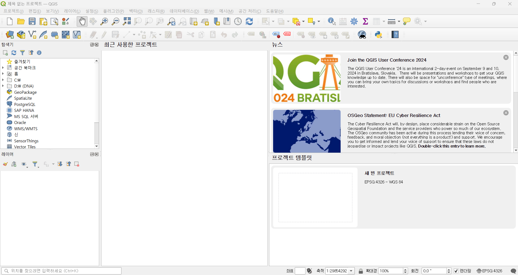The image size is (518, 275).
Task: Click the news panel scroll down arrow
Action: click(x=516, y=150)
